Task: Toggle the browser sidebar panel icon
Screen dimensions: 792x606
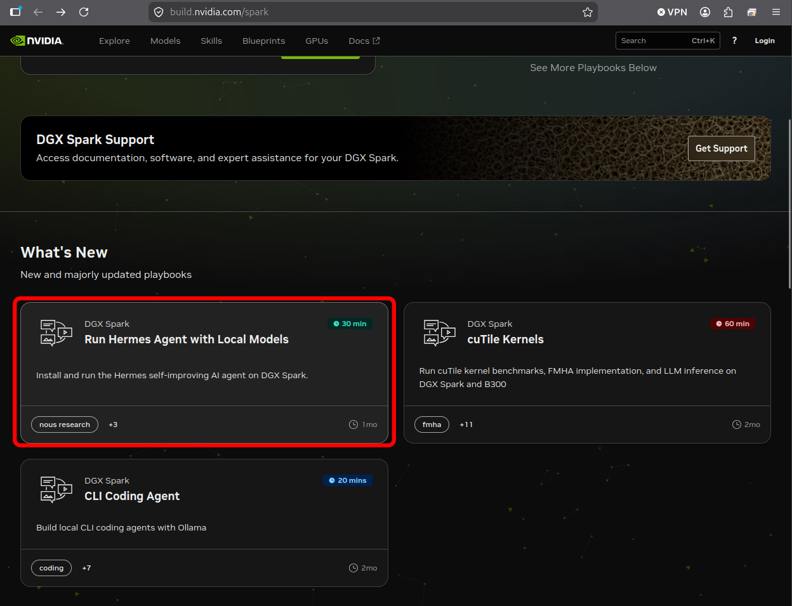Action: [x=15, y=11]
